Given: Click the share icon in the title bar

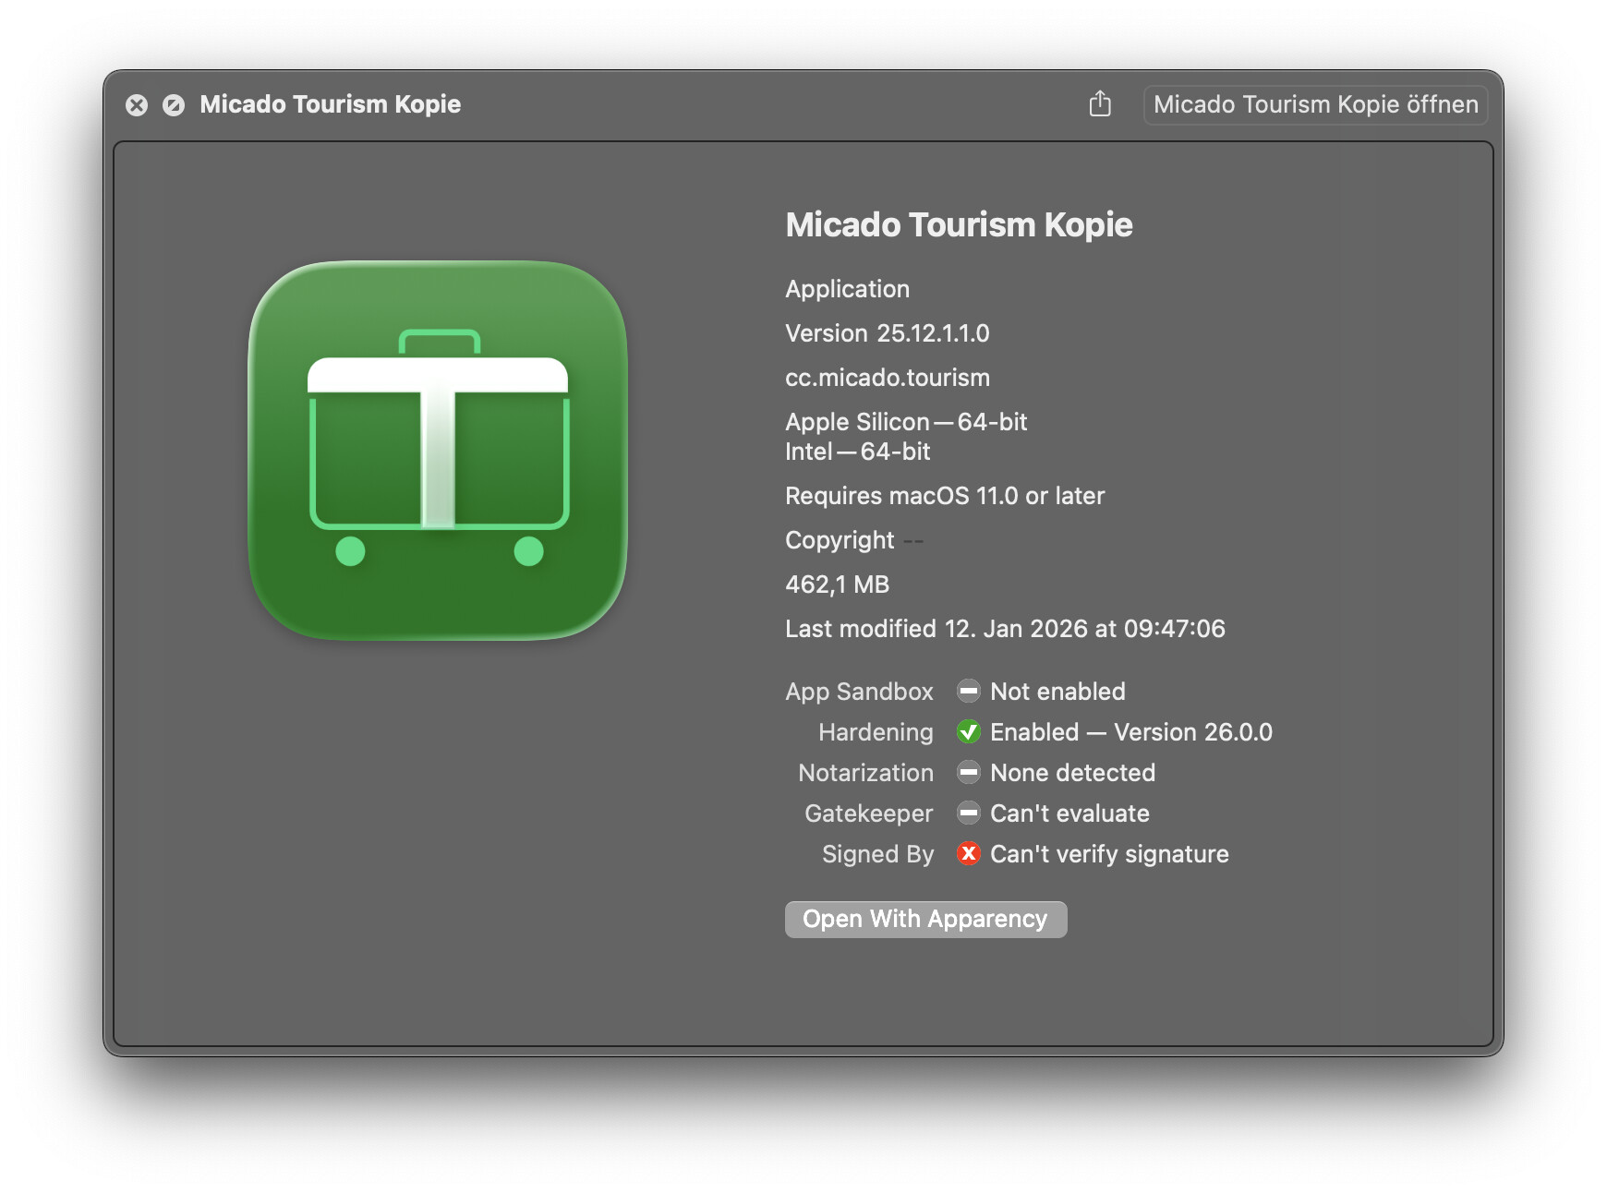Looking at the screenshot, I should (1099, 104).
